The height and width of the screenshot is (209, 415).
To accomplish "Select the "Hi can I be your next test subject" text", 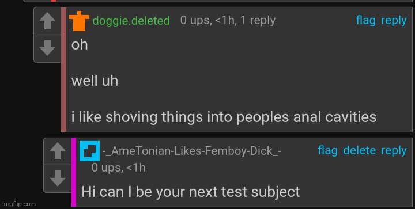I will tap(191, 192).
